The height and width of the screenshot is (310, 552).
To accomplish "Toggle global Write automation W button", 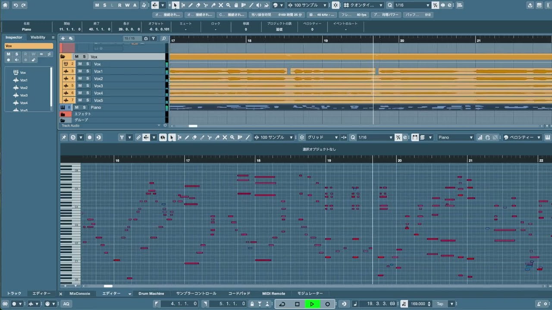I will [x=127, y=5].
